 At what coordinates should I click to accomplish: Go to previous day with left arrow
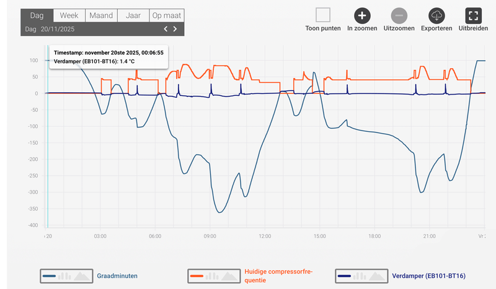[x=166, y=29]
